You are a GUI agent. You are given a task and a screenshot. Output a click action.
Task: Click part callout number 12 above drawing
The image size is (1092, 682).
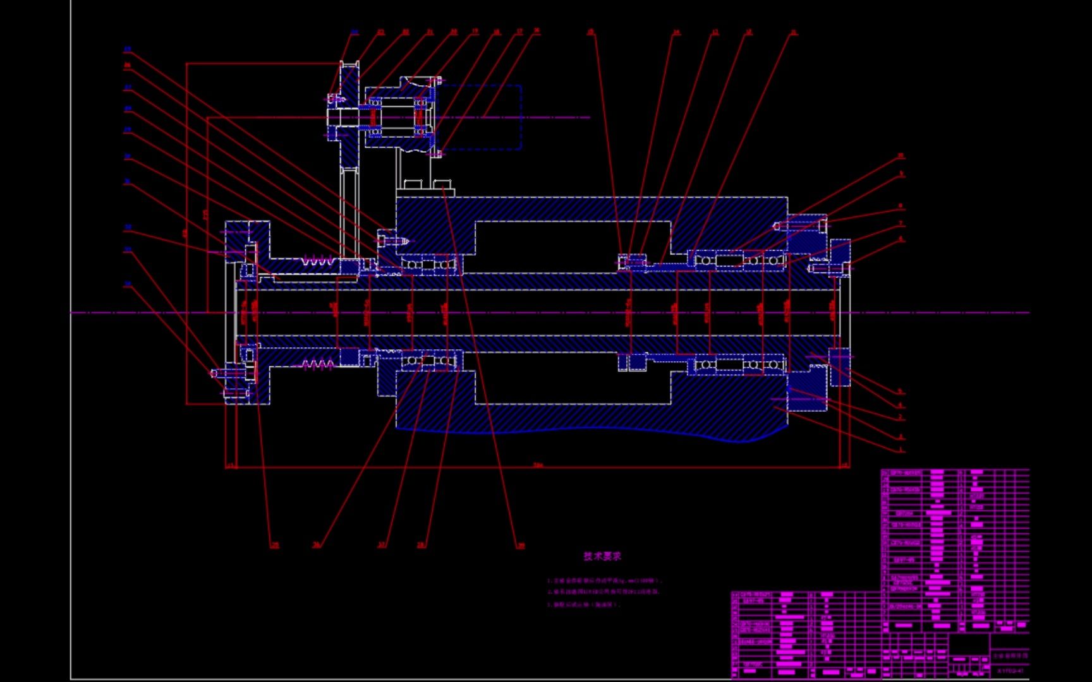tap(749, 32)
